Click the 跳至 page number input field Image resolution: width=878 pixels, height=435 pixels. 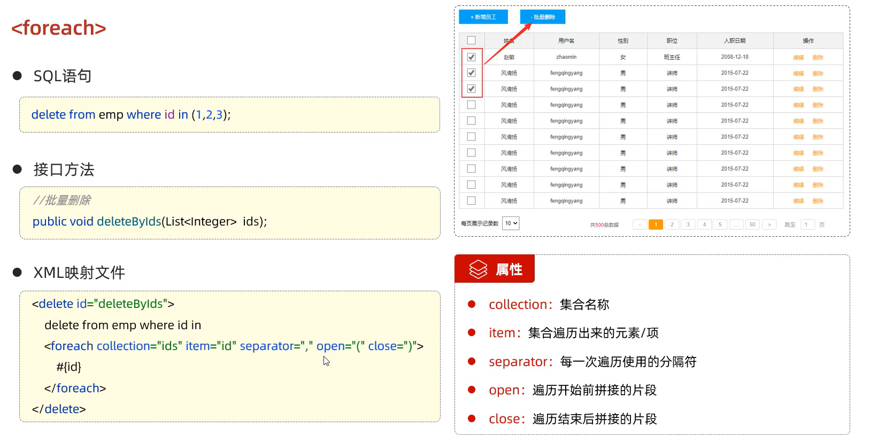click(x=806, y=224)
